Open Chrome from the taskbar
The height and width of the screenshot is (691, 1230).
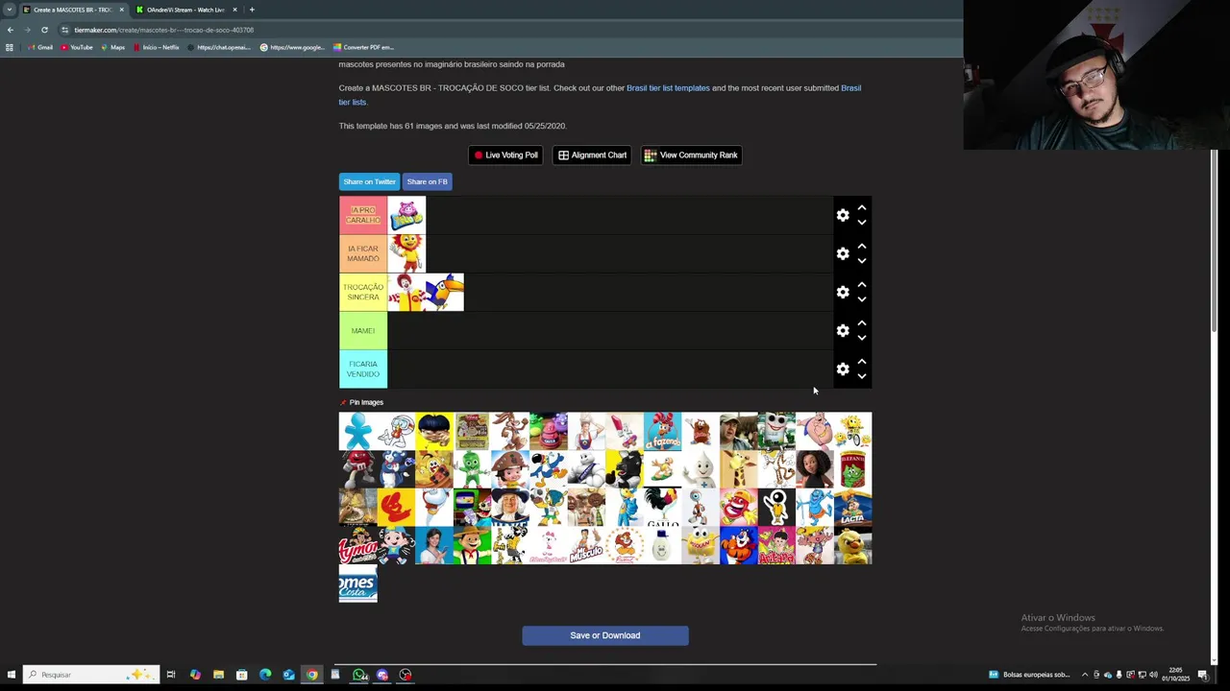point(312,675)
